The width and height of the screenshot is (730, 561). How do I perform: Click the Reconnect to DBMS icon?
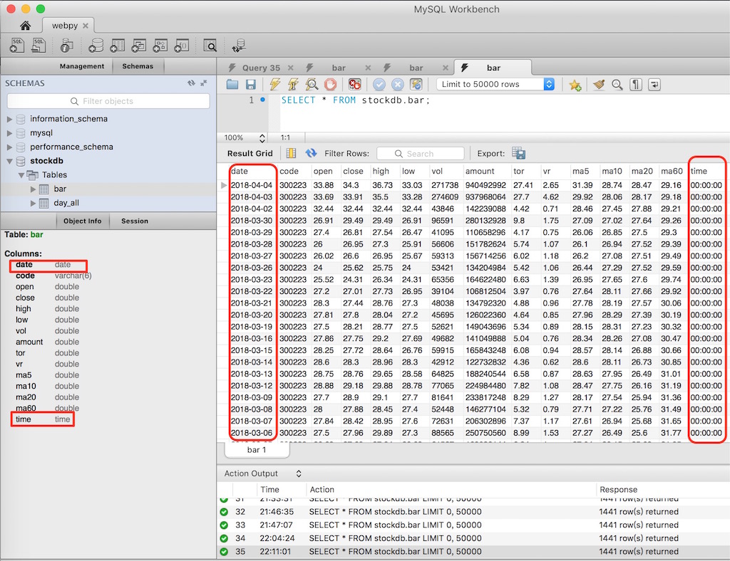click(x=239, y=46)
